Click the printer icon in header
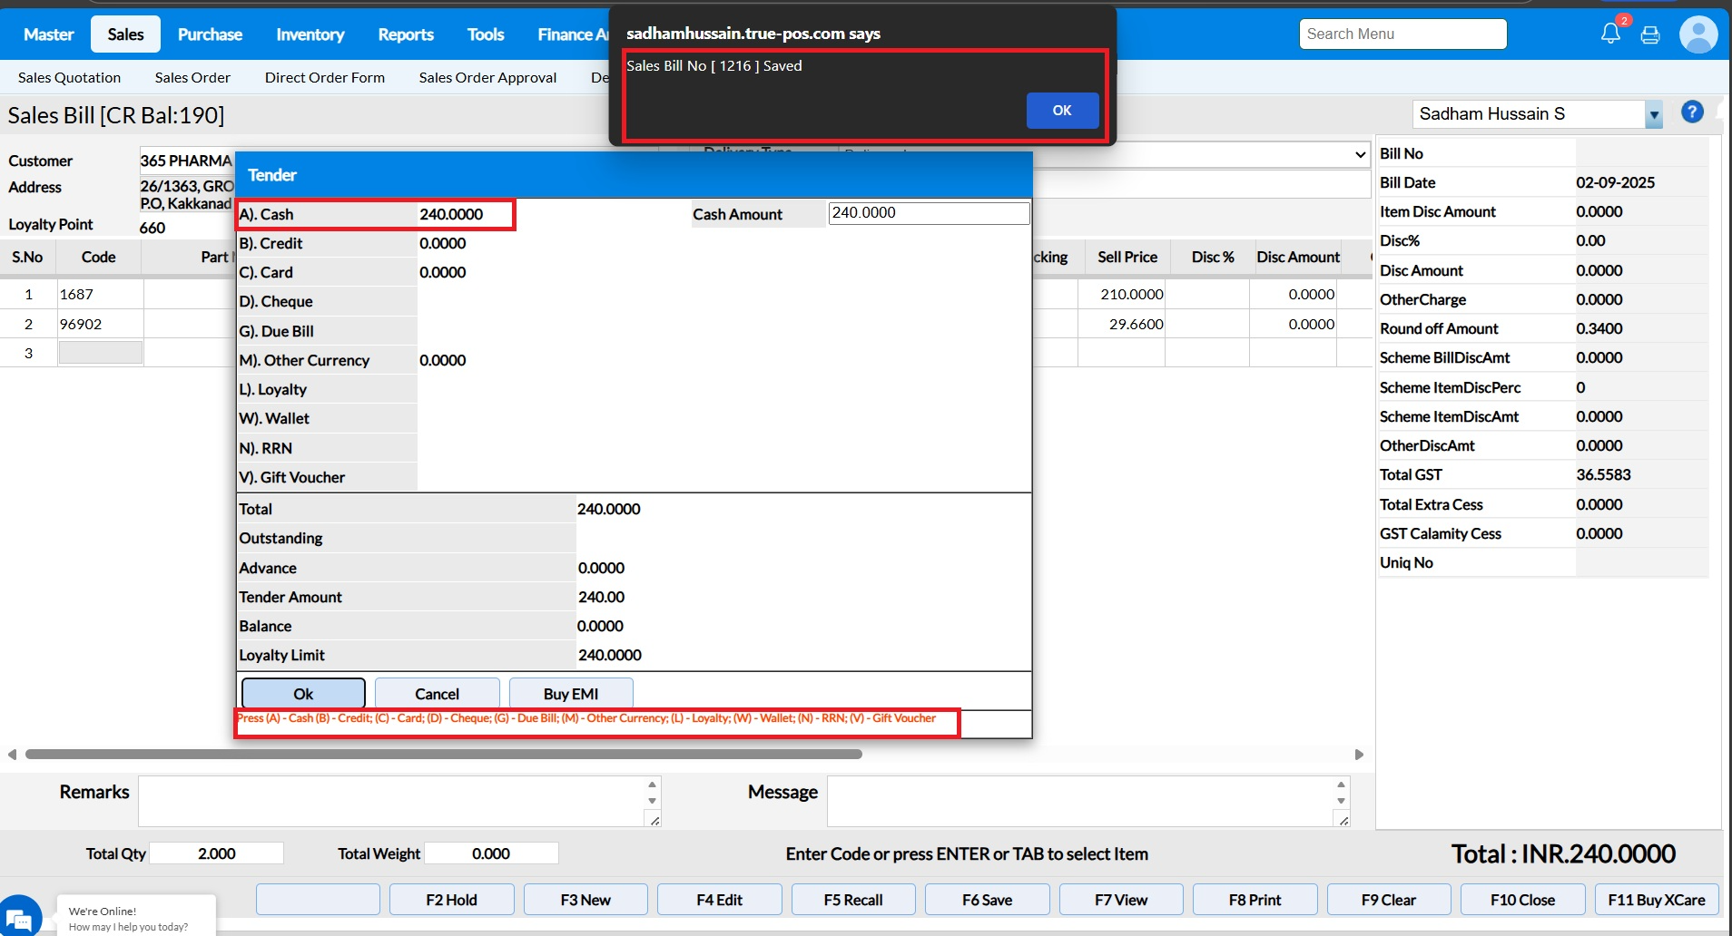The image size is (1732, 936). pyautogui.click(x=1650, y=35)
